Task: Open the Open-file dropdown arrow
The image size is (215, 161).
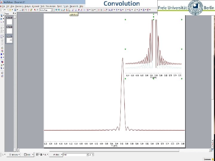Action: point(12,10)
